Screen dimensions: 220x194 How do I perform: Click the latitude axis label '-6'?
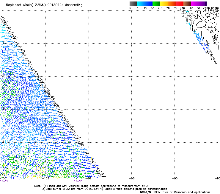point(3,109)
